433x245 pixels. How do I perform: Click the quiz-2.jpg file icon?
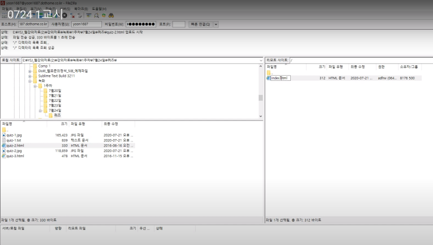4,151
